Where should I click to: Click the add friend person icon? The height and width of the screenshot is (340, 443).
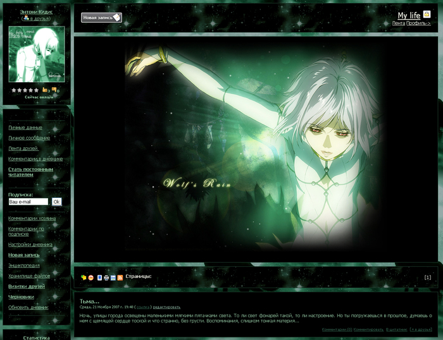point(26,18)
